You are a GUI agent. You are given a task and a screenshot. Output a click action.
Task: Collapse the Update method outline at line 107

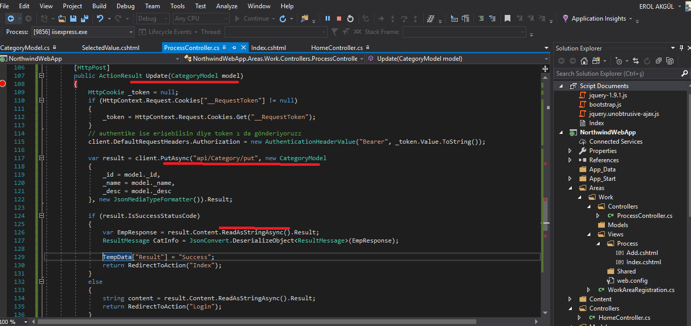coord(42,76)
